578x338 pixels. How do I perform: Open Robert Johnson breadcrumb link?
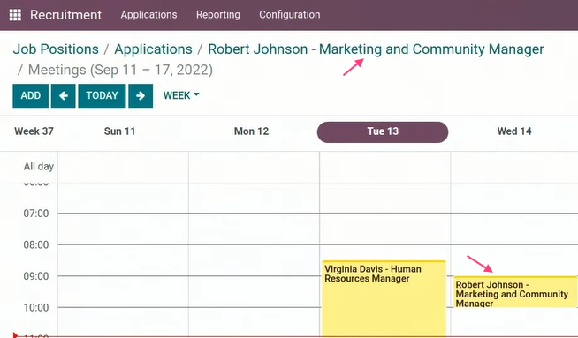[x=376, y=49]
